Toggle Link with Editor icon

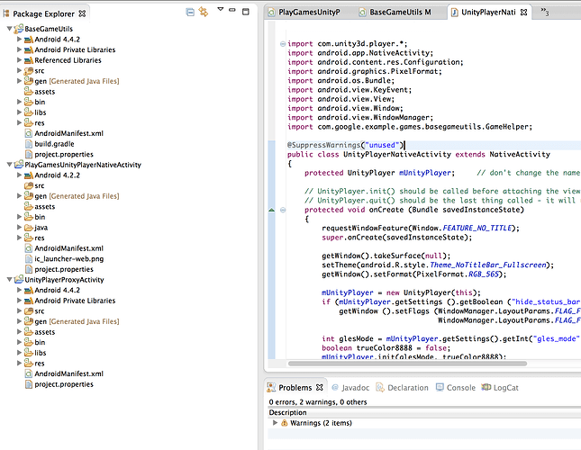click(204, 12)
